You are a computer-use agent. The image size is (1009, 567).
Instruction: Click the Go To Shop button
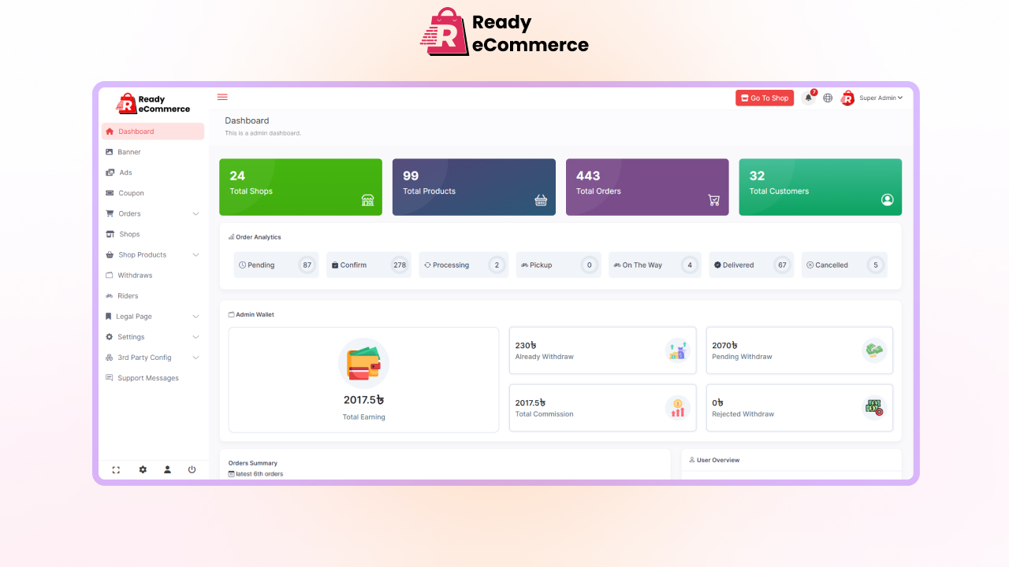pos(764,98)
